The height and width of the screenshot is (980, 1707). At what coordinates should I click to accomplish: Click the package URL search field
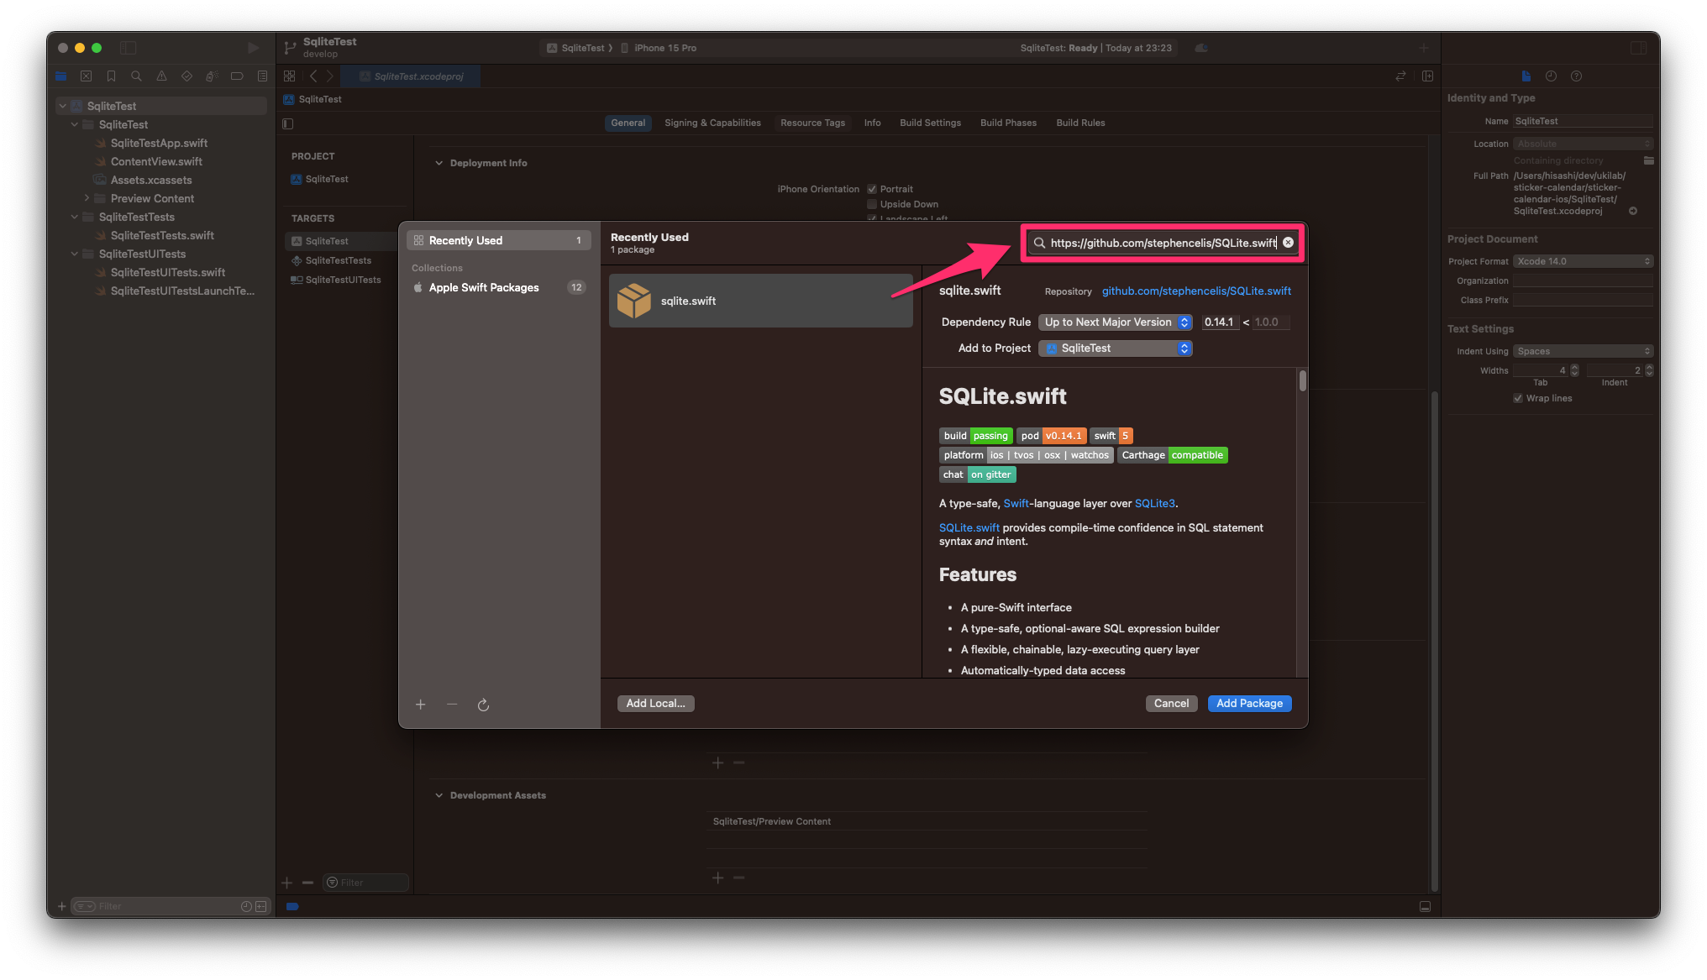pos(1162,243)
